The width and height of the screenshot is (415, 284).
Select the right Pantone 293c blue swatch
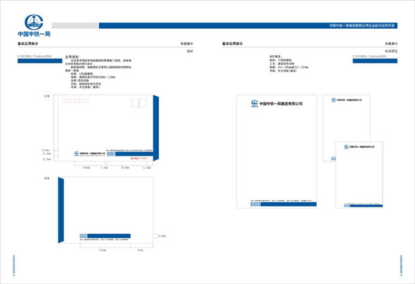pyautogui.click(x=375, y=61)
